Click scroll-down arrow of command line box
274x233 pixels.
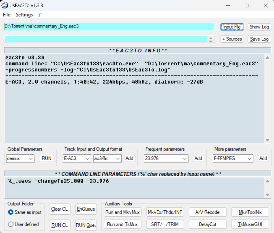click(x=268, y=194)
